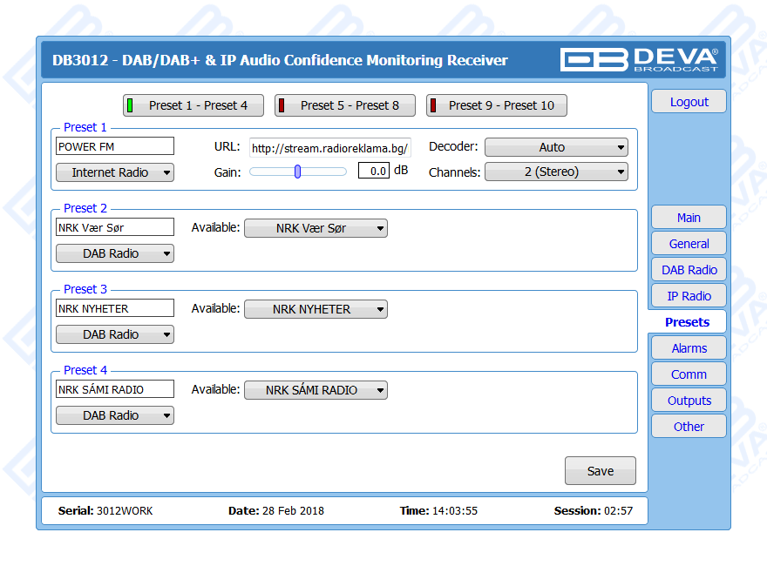
Task: Open the Main tab
Action: [x=689, y=218]
